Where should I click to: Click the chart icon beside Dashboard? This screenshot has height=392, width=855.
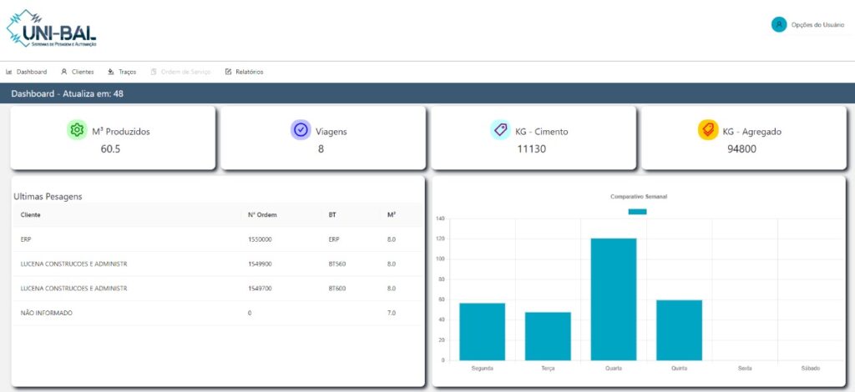9,72
